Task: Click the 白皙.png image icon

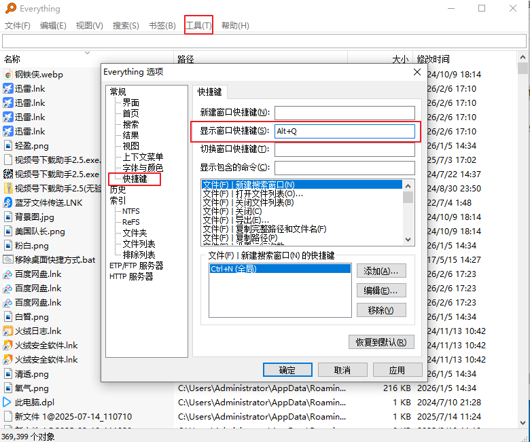Action: point(7,316)
